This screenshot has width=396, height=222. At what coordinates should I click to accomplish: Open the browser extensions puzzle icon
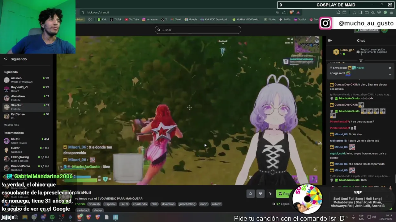(x=338, y=12)
